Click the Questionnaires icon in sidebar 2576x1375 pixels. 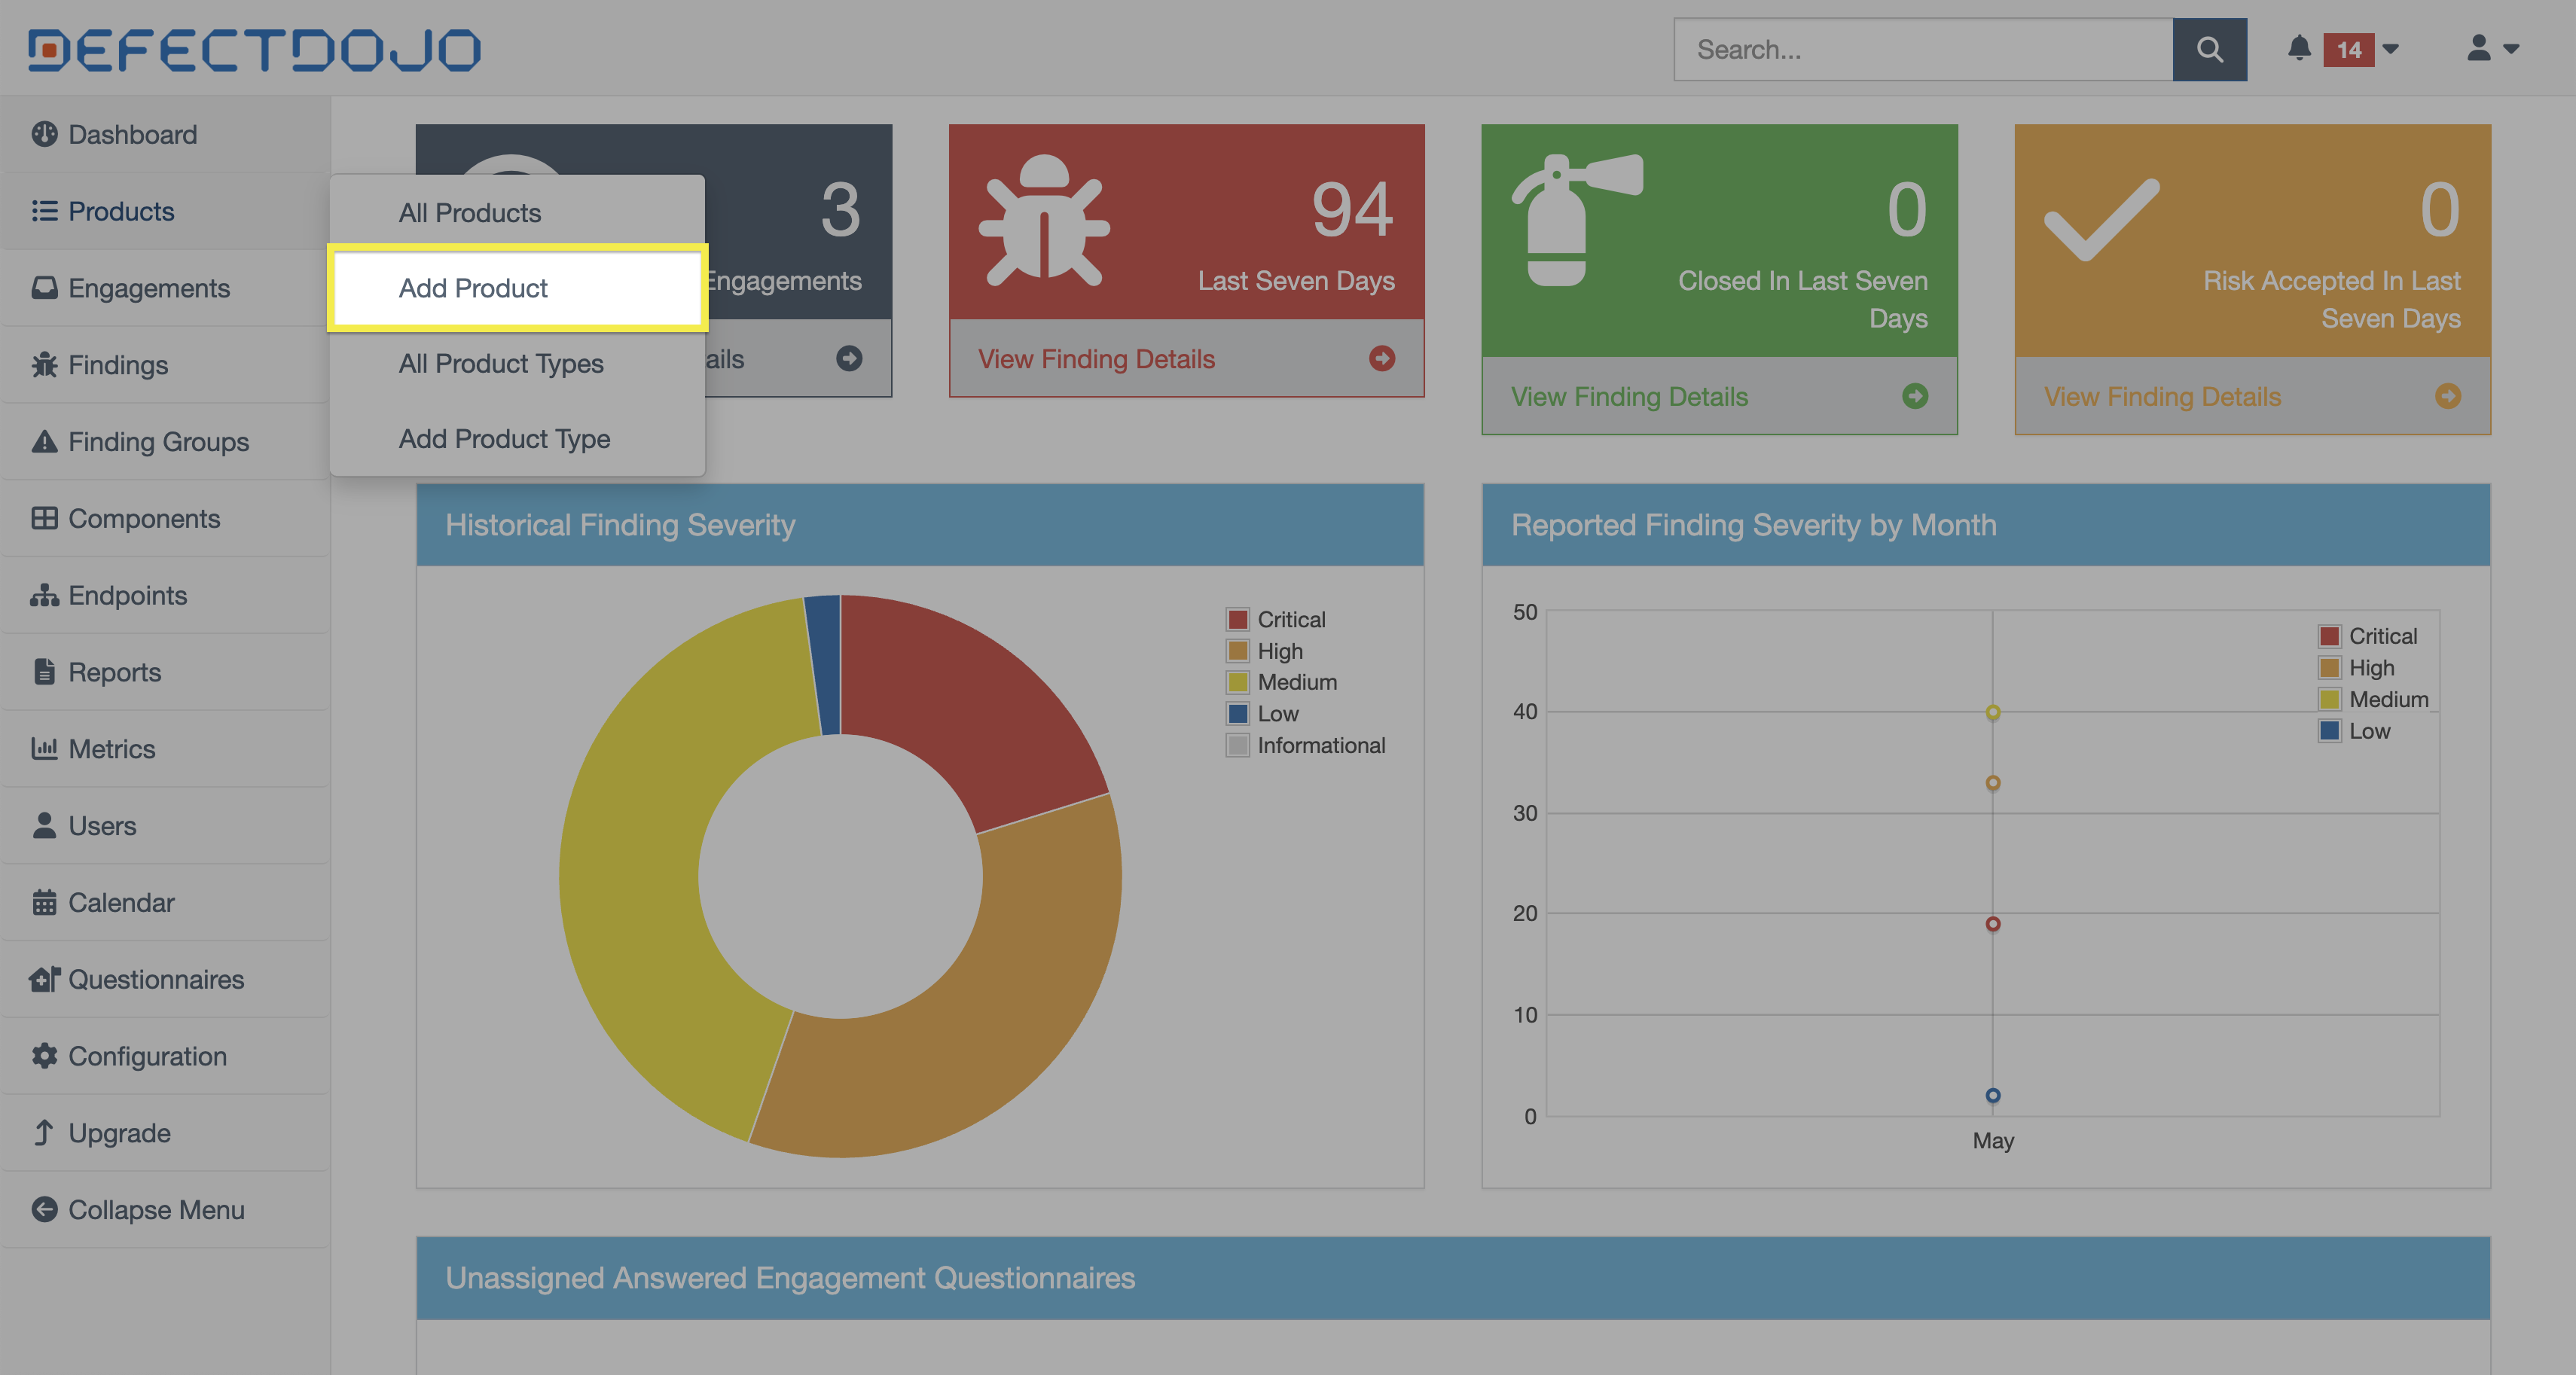pos(44,979)
